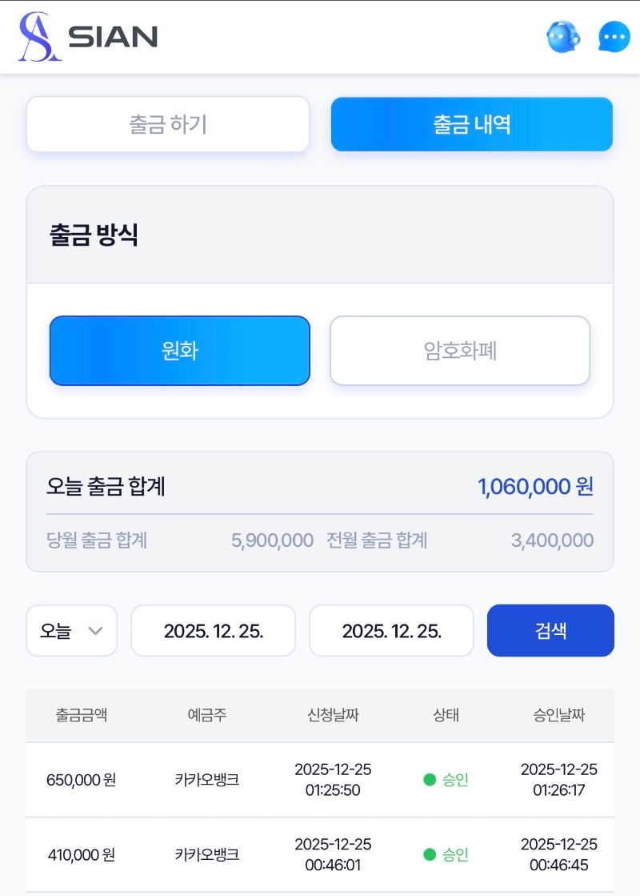This screenshot has height=896, width=640.
Task: Select the 650,000 원 withdrawal row
Action: click(x=81, y=779)
